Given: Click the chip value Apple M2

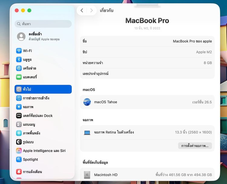Looking at the screenshot, I should (204, 52).
